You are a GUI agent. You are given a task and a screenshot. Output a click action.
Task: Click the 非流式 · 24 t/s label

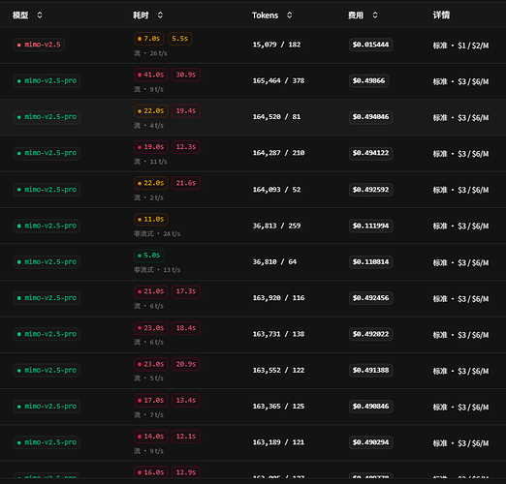pos(157,234)
